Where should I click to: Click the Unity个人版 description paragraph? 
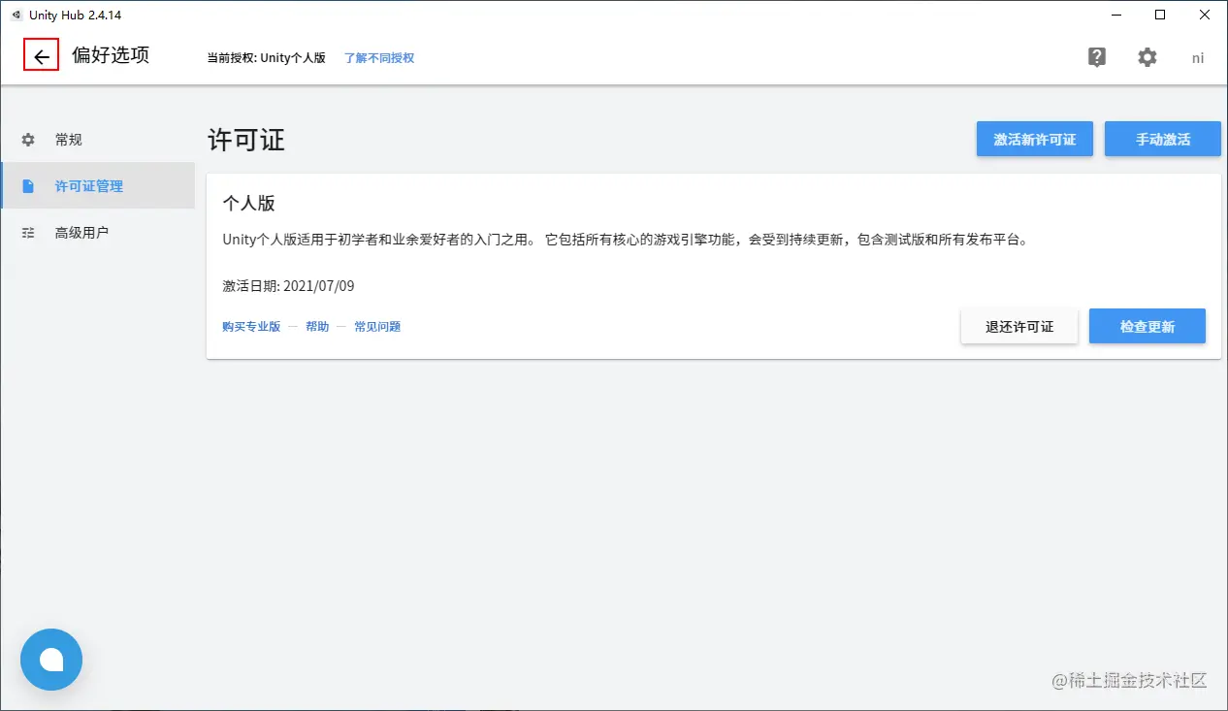tap(625, 240)
